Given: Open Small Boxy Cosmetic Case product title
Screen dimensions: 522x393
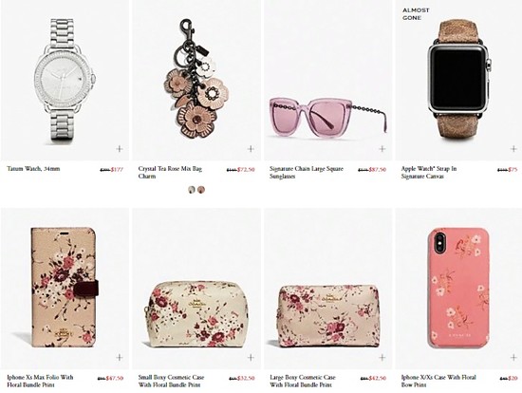Looking at the screenshot, I should [171, 381].
